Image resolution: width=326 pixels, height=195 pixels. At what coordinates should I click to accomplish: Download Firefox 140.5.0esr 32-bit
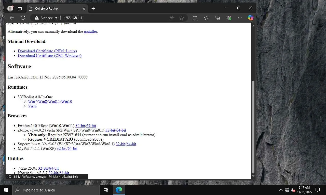tap(80, 126)
